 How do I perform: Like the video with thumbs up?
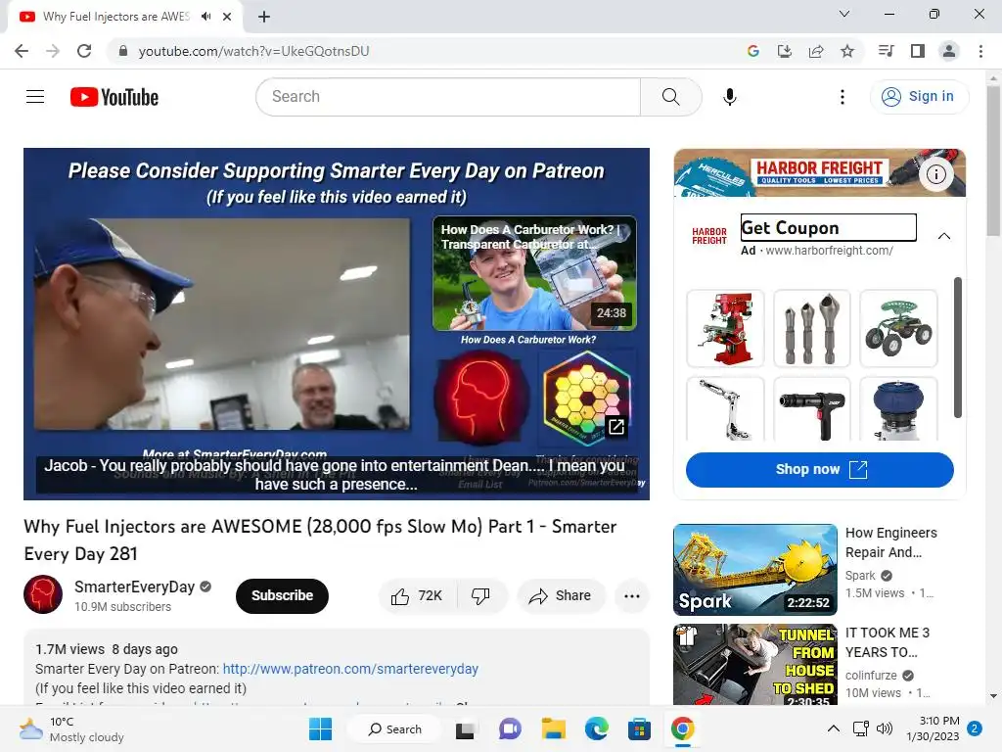[x=416, y=596]
